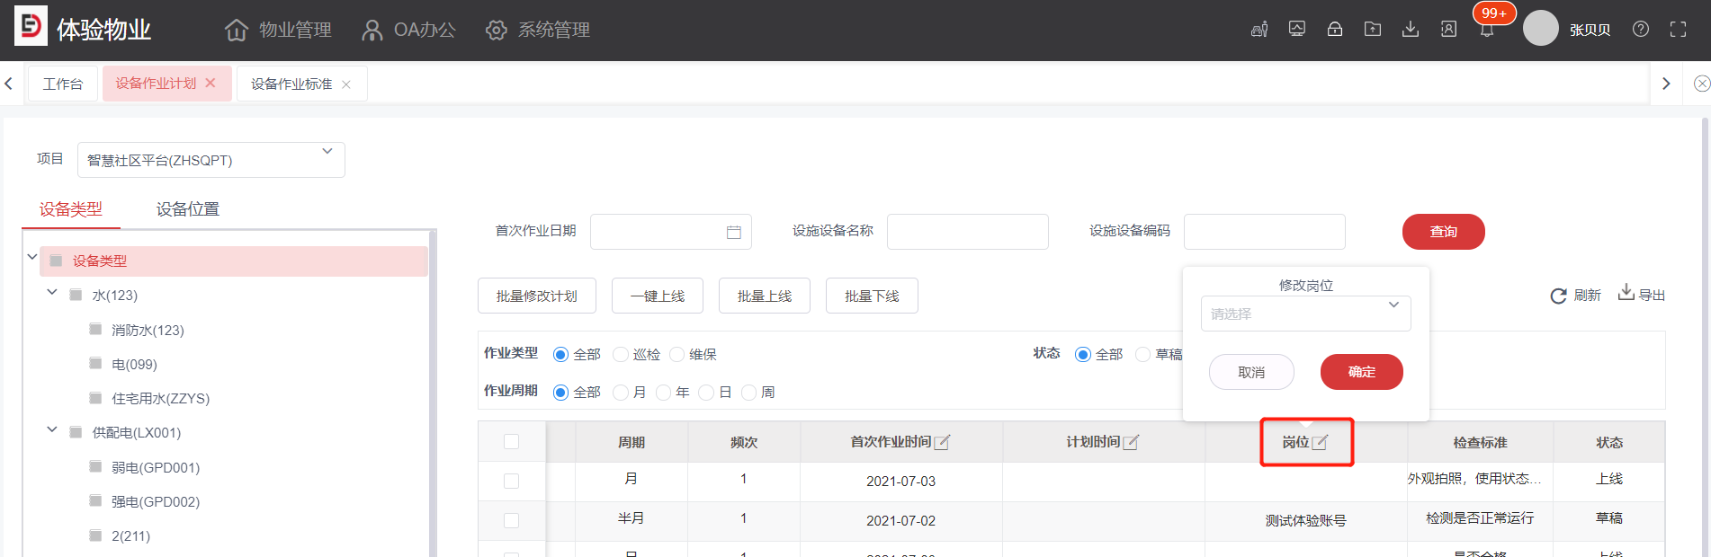Click the close-all-tabs circled X icon

(1701, 84)
